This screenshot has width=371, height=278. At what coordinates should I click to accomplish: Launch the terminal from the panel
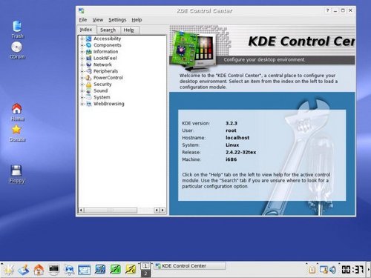click(53, 269)
